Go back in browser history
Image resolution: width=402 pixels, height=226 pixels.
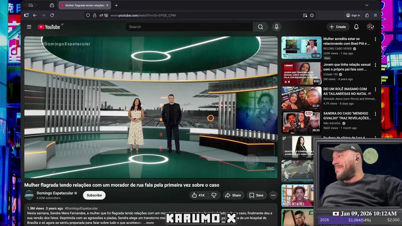[35, 15]
